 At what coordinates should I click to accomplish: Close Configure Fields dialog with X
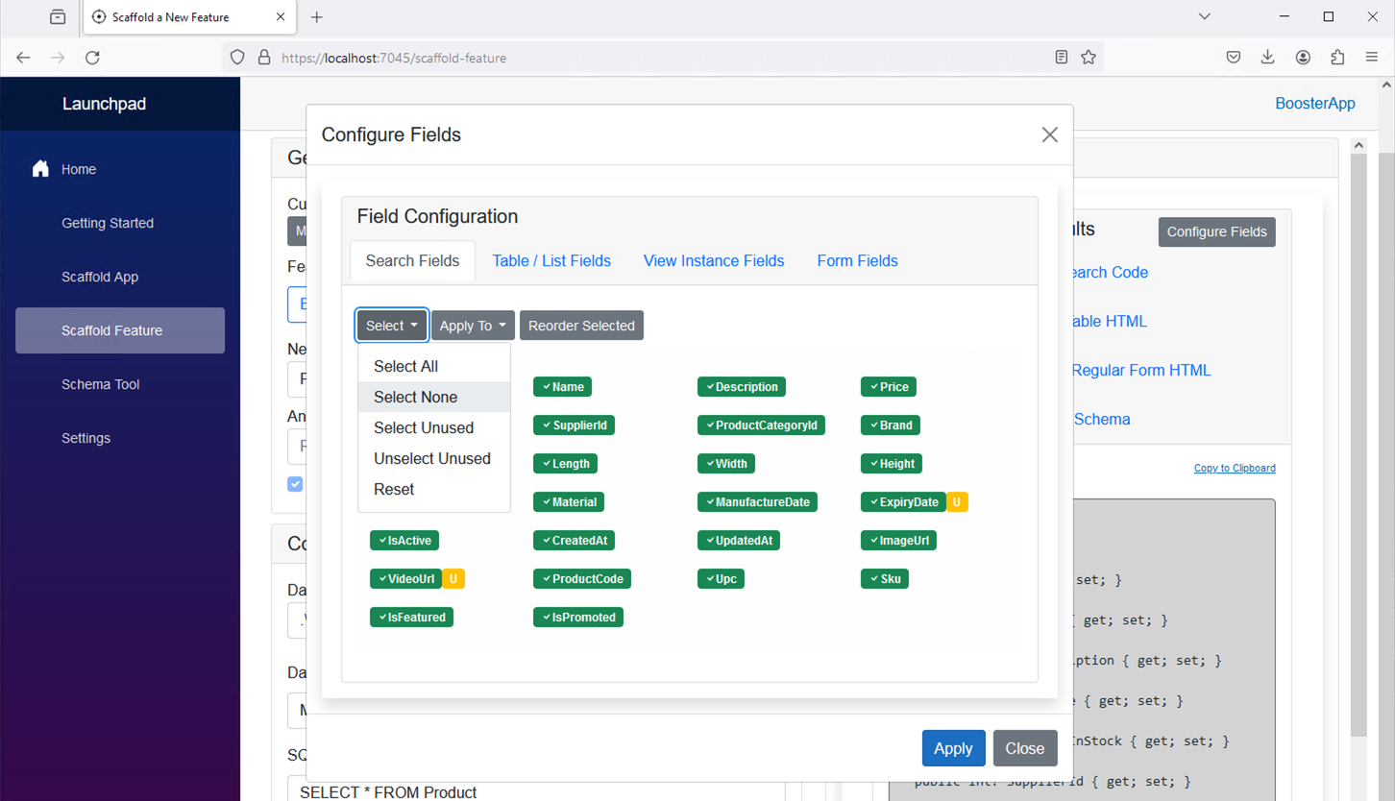pyautogui.click(x=1050, y=135)
